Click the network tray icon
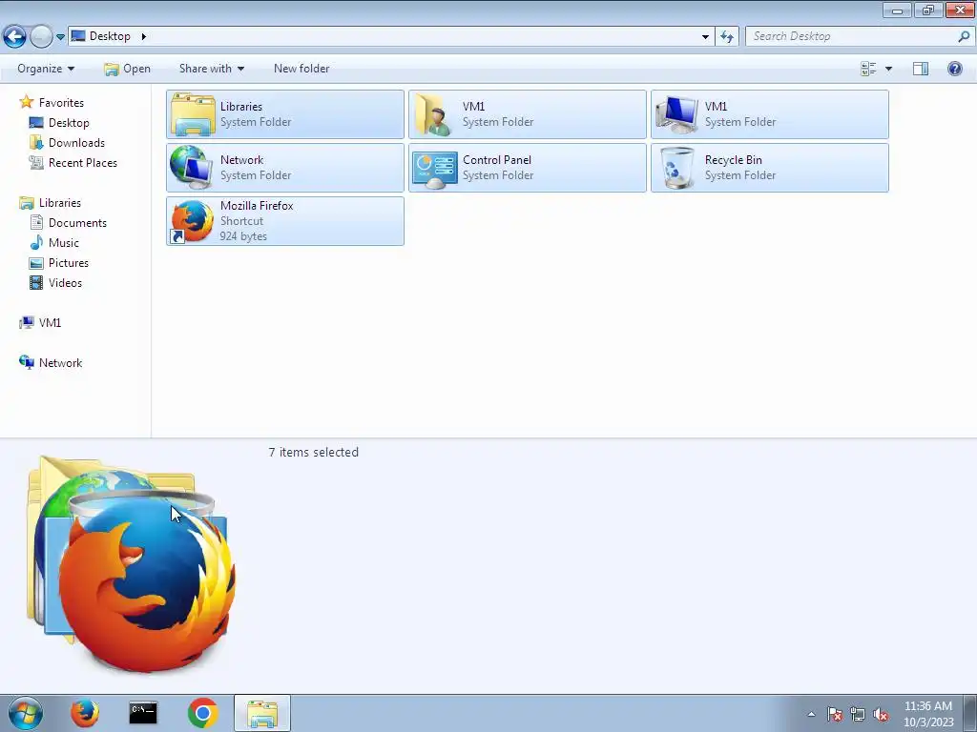 click(x=858, y=714)
